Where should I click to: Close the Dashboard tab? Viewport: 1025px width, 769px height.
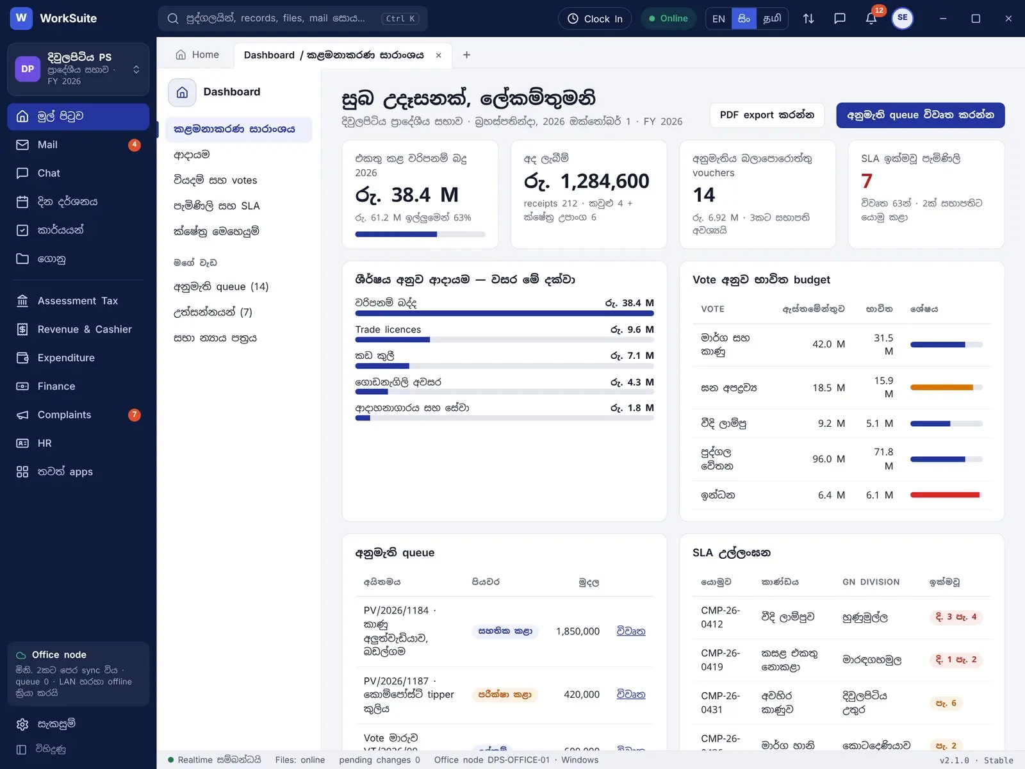click(x=439, y=55)
